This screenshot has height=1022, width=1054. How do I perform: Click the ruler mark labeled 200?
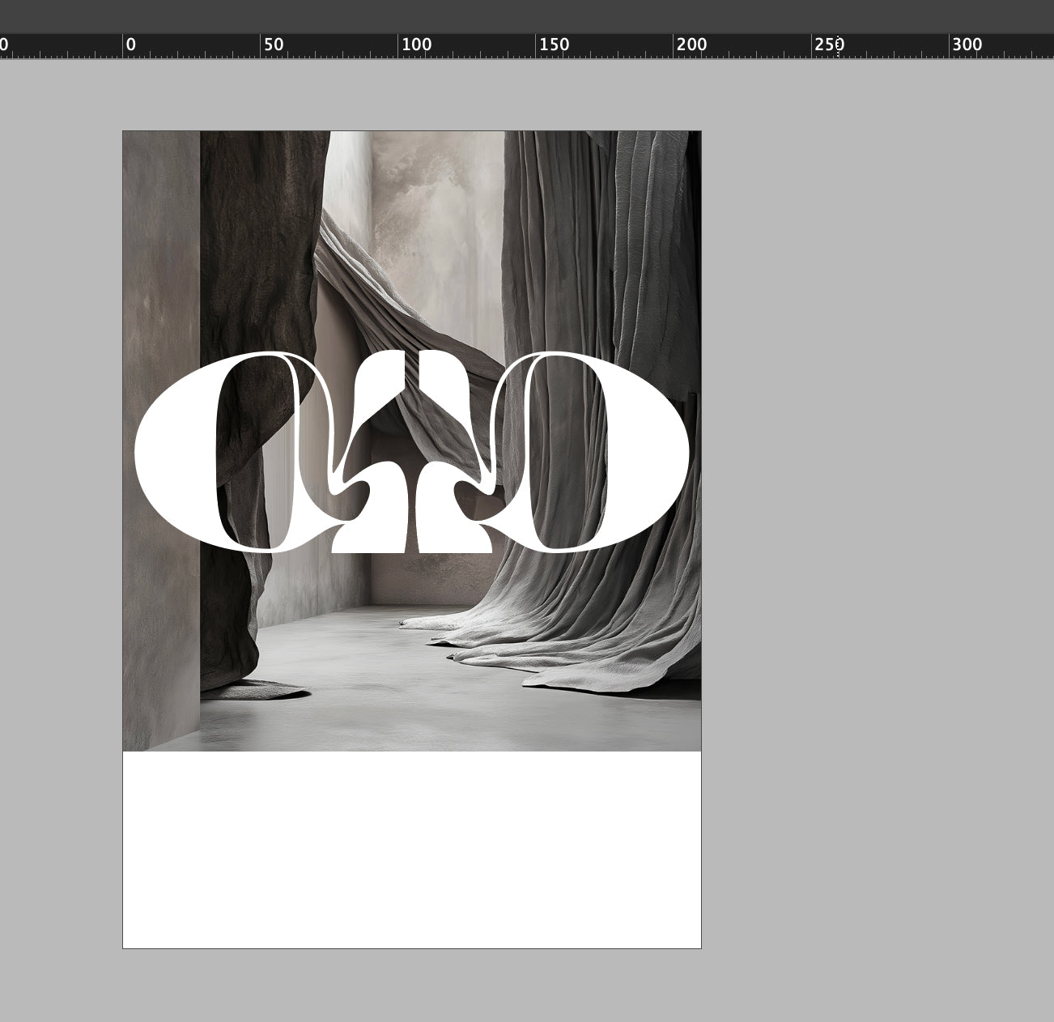point(691,45)
